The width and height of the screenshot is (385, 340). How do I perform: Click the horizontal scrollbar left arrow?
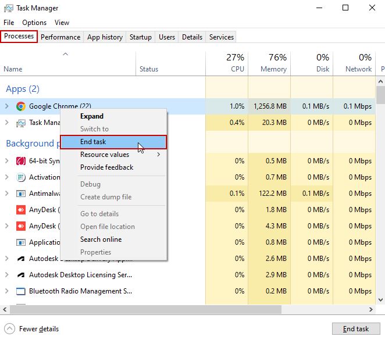tap(5, 310)
